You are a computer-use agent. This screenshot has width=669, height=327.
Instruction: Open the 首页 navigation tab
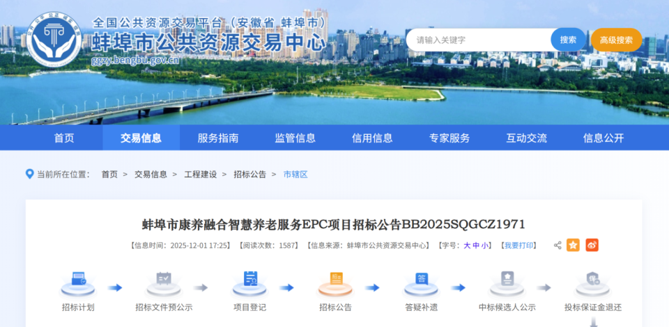pyautogui.click(x=64, y=138)
